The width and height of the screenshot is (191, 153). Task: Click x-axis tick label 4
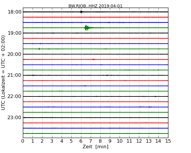[x=62, y=141]
